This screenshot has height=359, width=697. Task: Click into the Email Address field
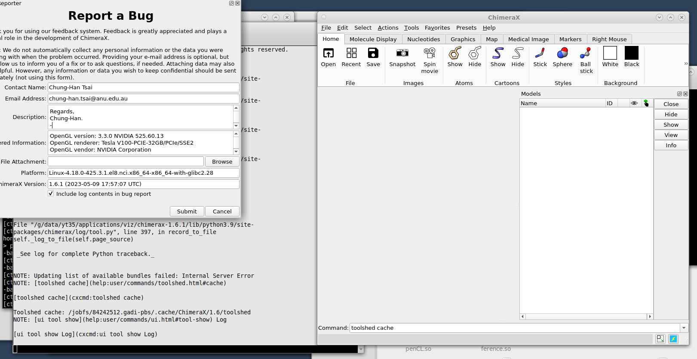(x=143, y=98)
